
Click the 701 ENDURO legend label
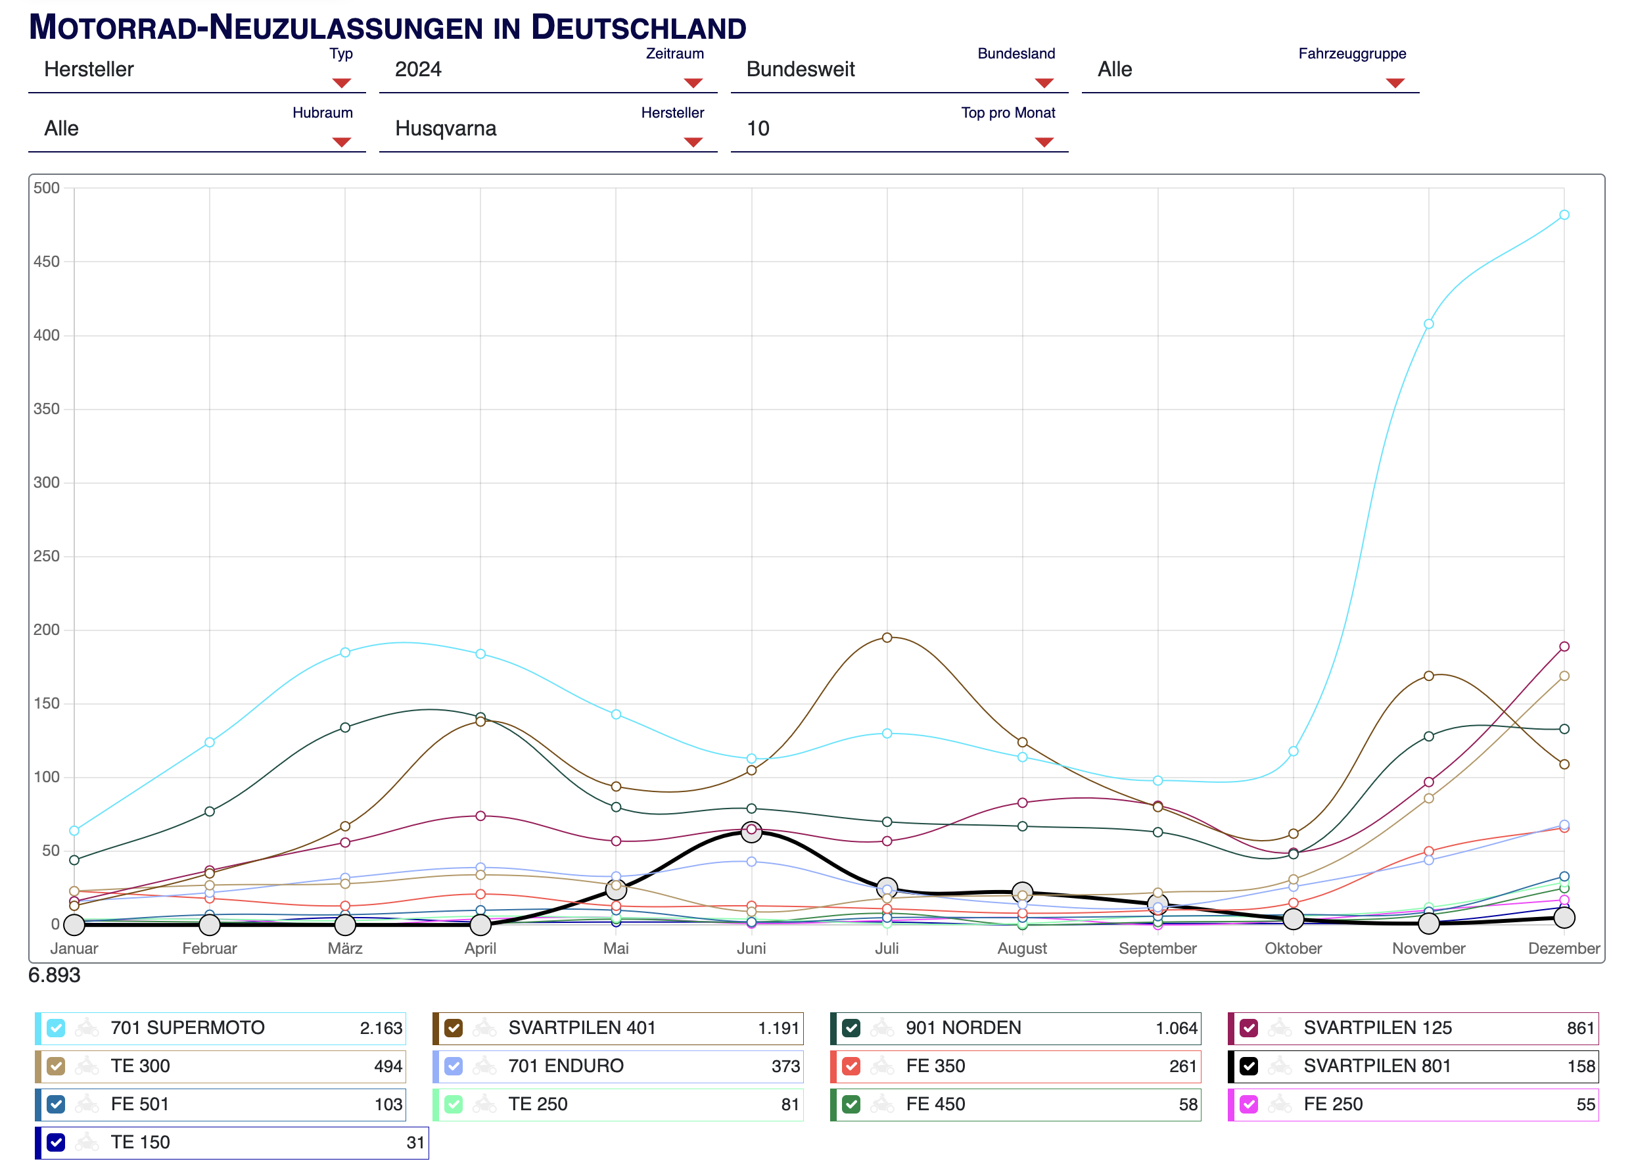(x=567, y=1067)
